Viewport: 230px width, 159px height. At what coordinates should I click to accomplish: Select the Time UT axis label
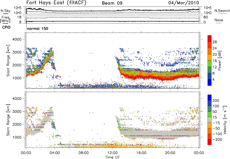pyautogui.click(x=112, y=157)
